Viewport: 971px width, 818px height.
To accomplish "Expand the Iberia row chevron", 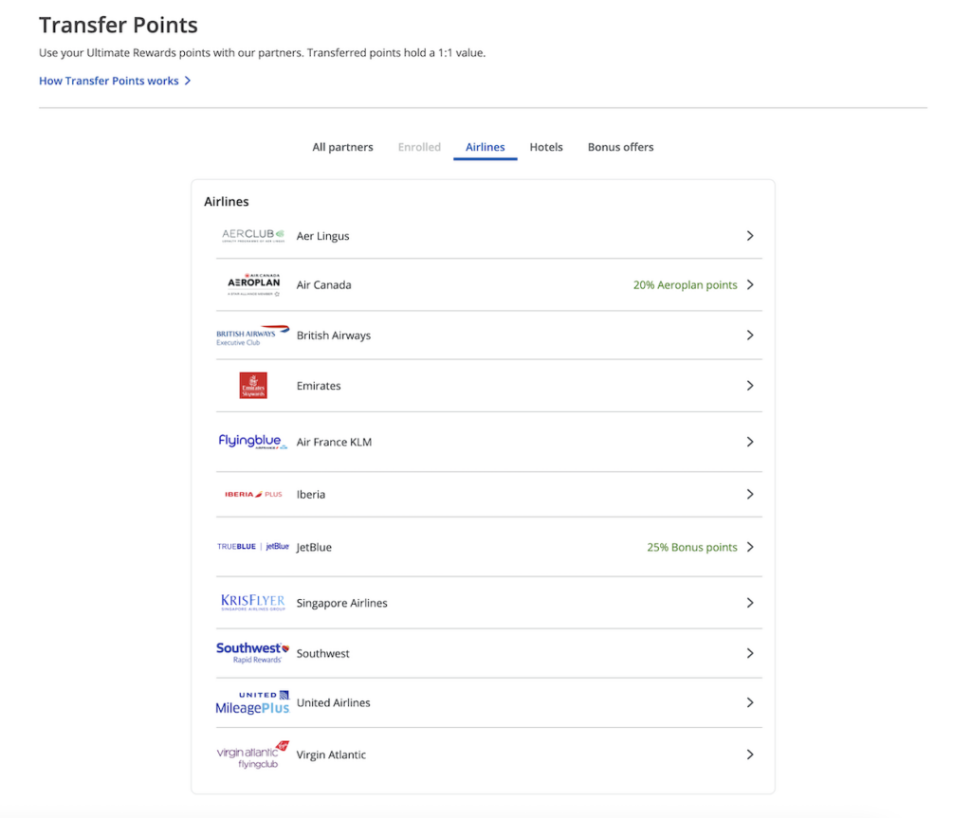I will 750,494.
